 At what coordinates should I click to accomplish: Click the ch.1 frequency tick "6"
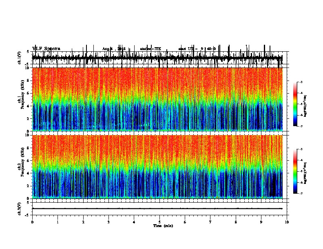(x=29, y=93)
